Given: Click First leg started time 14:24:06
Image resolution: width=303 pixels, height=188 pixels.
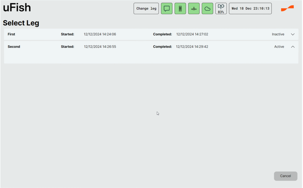Looking at the screenshot, I should click(x=100, y=34).
